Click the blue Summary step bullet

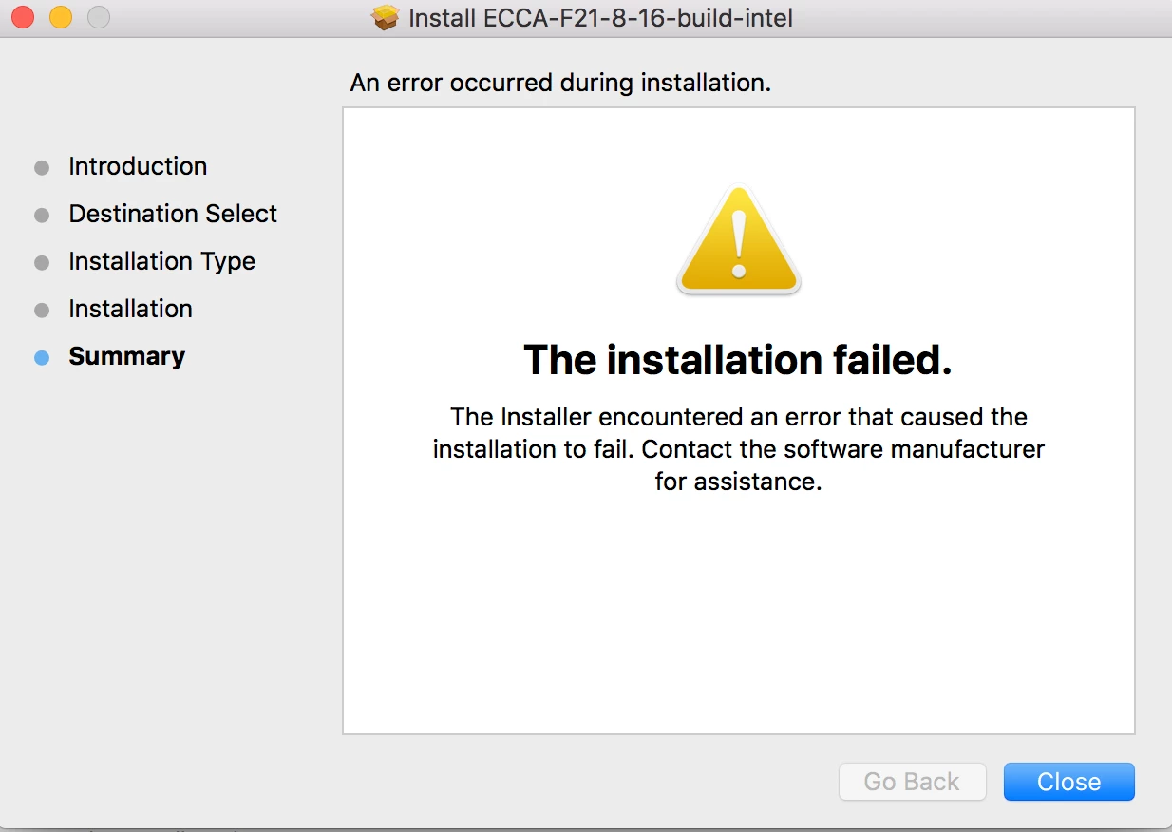click(x=42, y=358)
